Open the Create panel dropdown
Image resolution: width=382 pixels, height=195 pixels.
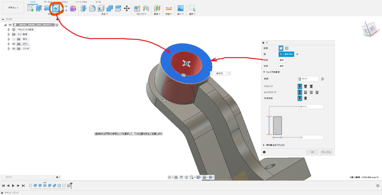tap(51, 14)
